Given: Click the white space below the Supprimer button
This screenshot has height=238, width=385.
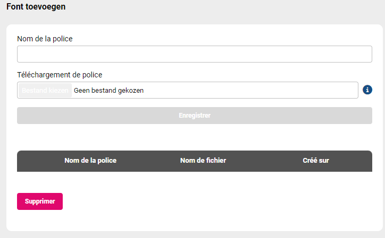Looking at the screenshot, I should click(x=195, y=220).
